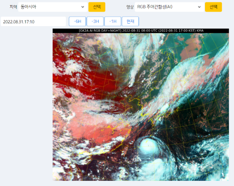Click the 선택 button next to the region dropdown

point(97,7)
